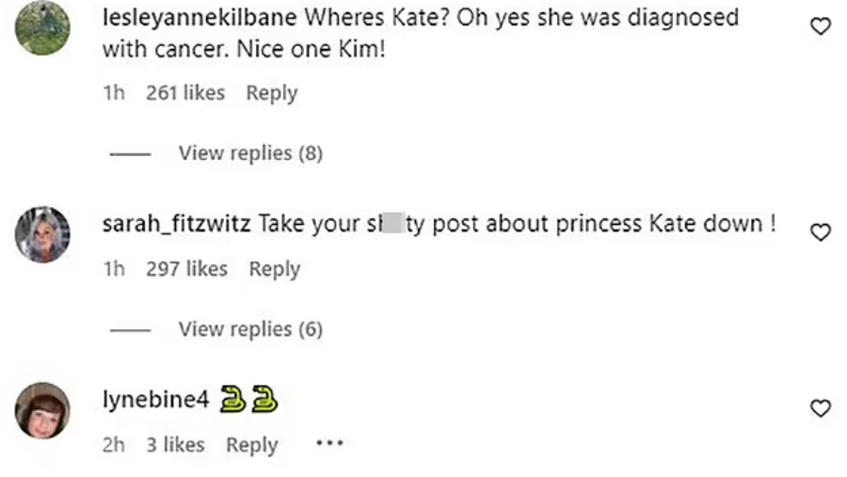Tap the heart on lynebine4's comment
The image size is (847, 477).
[821, 407]
